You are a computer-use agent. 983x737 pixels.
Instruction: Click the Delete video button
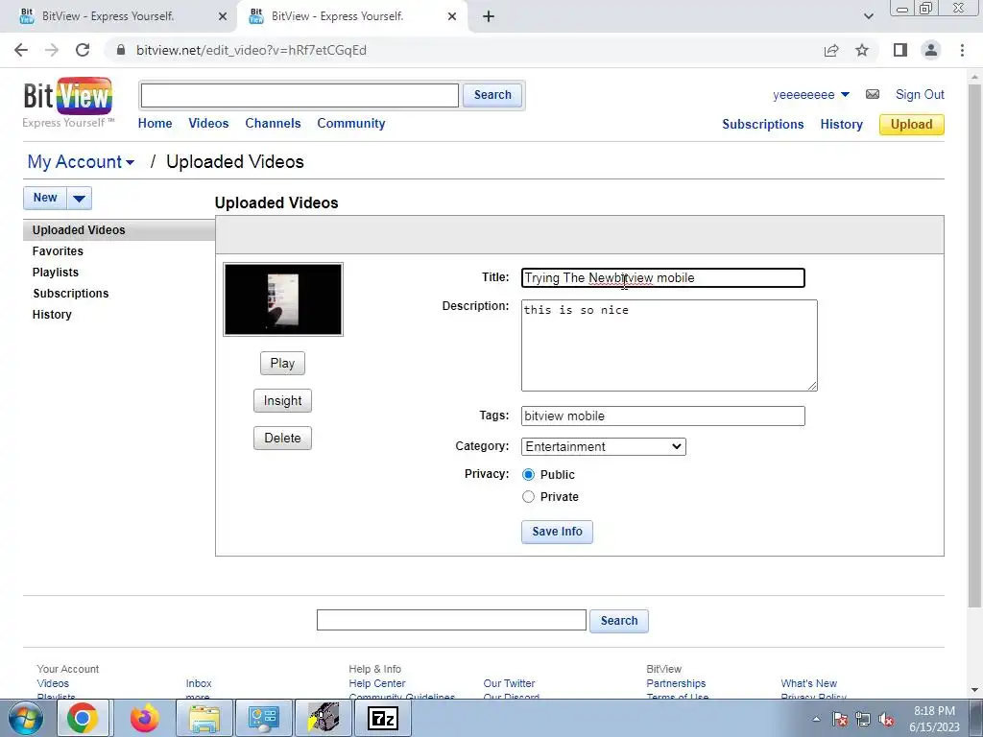[283, 438]
